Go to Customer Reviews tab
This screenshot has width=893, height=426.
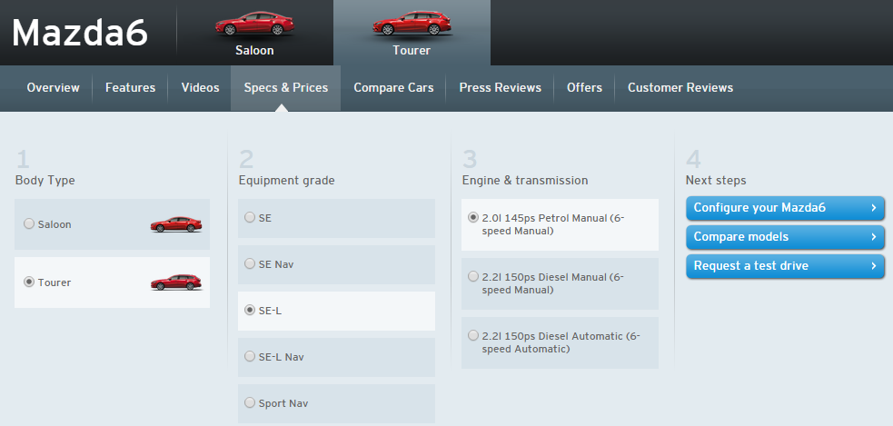pos(680,88)
